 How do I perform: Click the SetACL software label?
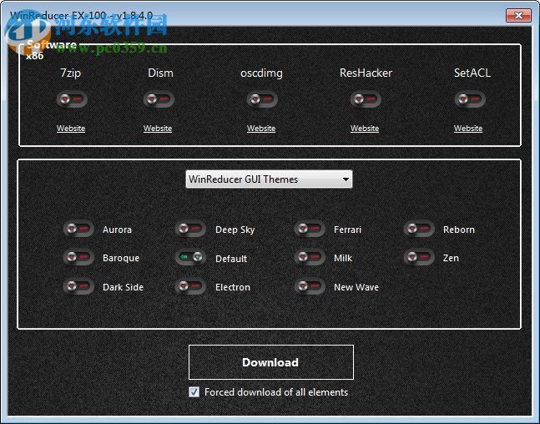[472, 73]
